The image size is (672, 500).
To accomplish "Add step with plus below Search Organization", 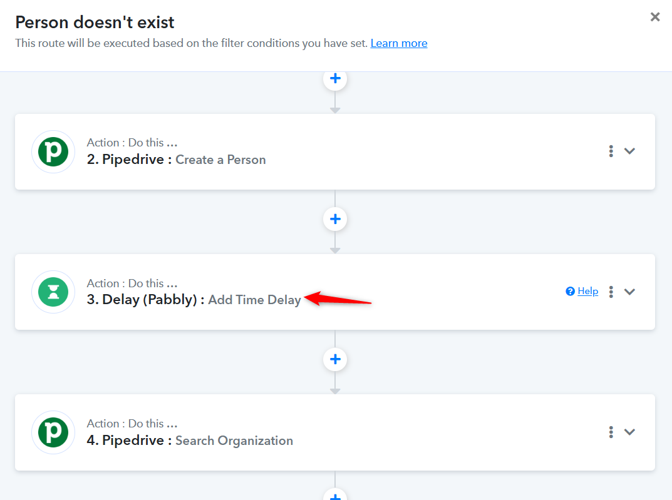I will coord(335,495).
